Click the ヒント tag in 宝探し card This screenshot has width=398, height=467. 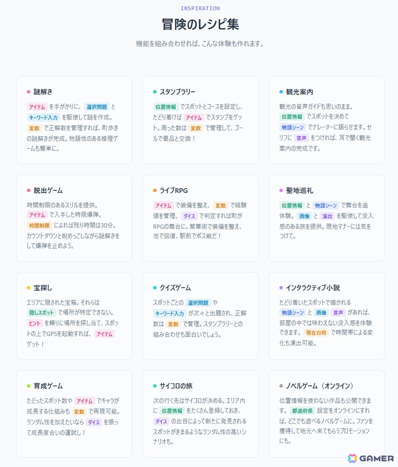[35, 323]
